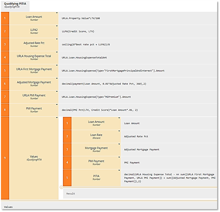The image size is (220, 212).
Task: Edit the ceiling expression for Adjusted Rate Pct
Action: pyautogui.click(x=86, y=45)
